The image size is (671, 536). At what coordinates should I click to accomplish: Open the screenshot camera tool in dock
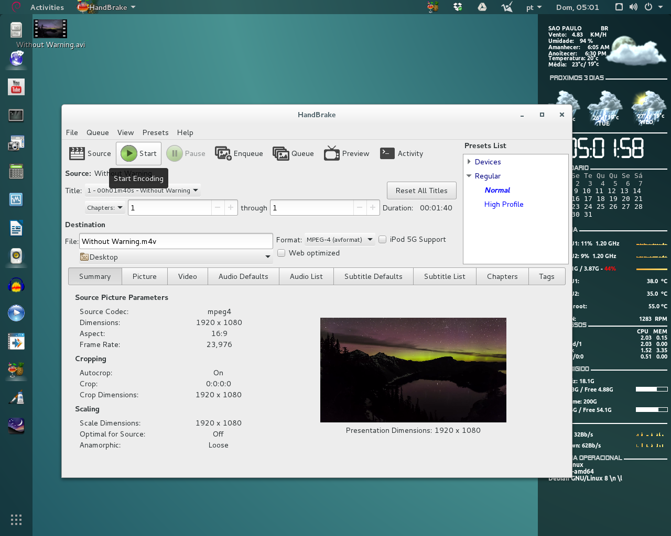click(16, 143)
